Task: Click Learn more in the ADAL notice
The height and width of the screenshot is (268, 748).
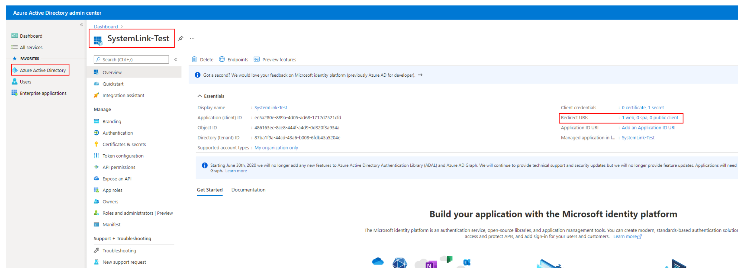Action: point(236,171)
